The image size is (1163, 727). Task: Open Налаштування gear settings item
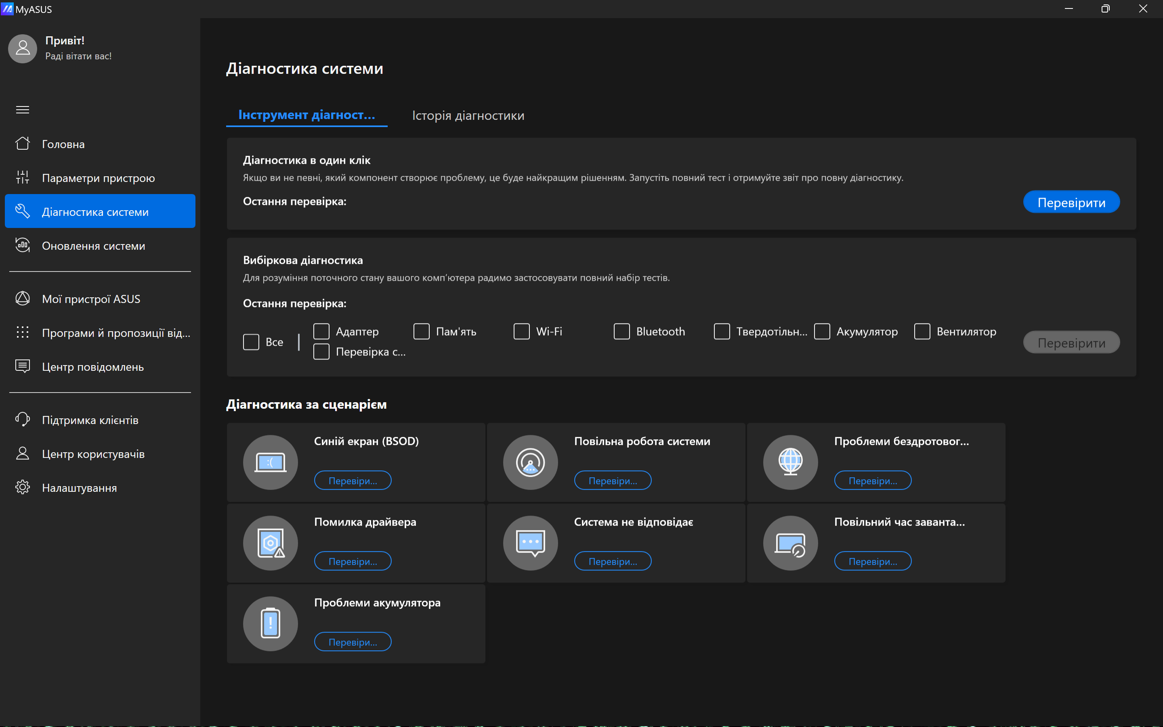pos(80,487)
